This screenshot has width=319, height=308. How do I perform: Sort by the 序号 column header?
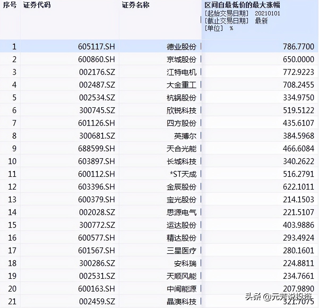click(x=10, y=5)
